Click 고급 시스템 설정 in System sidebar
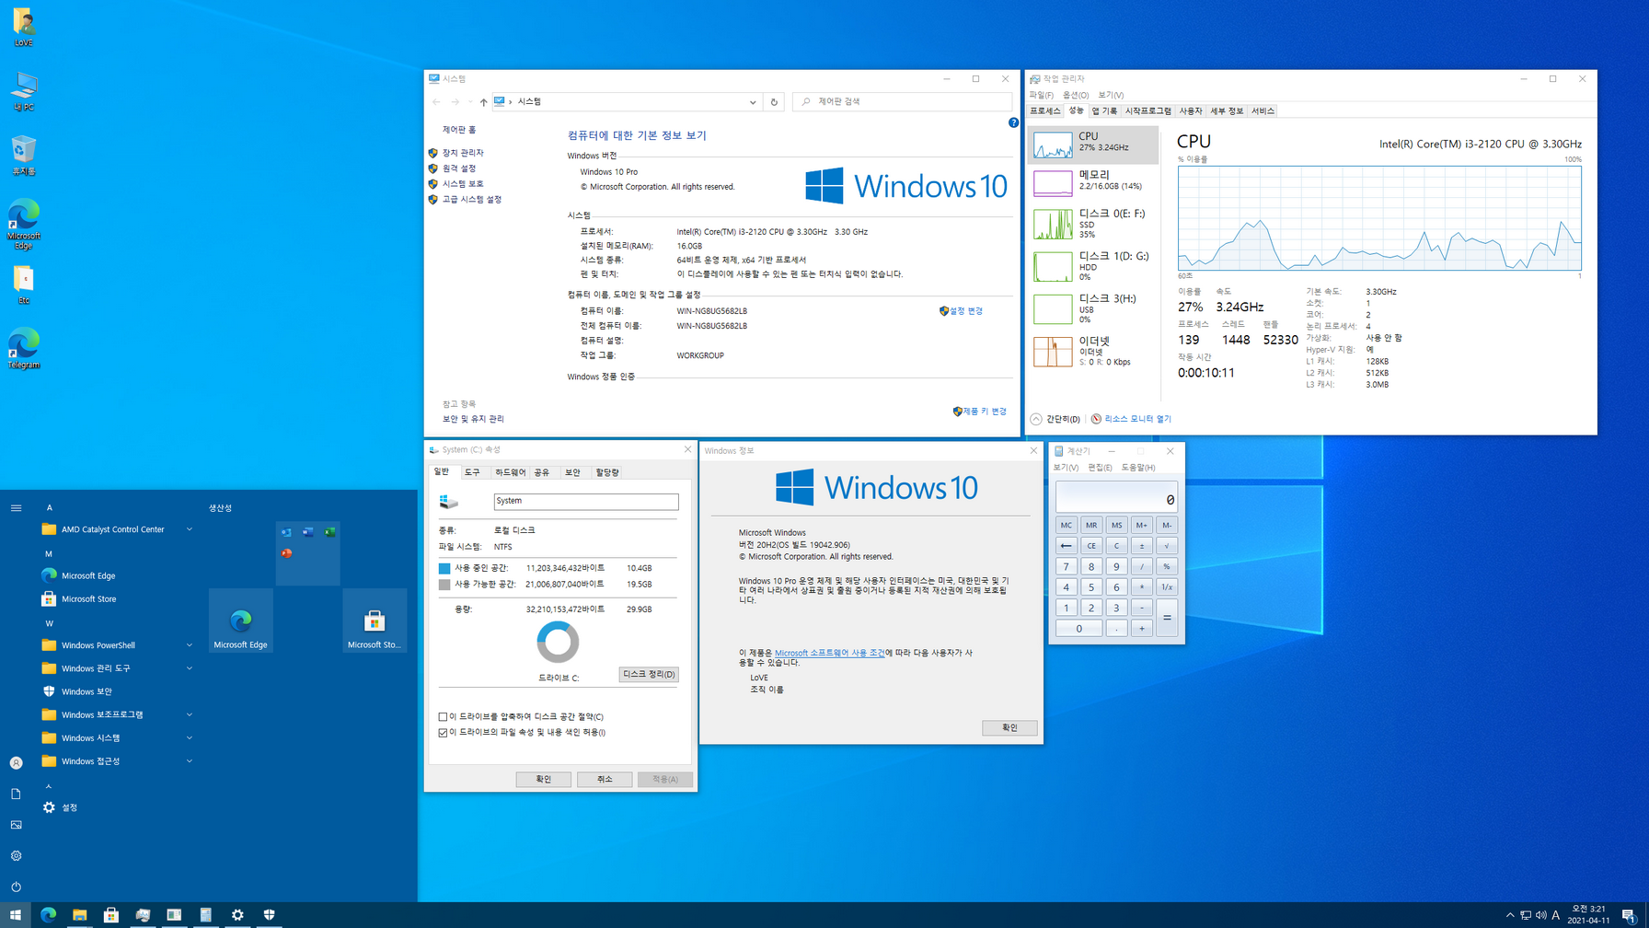 point(472,200)
